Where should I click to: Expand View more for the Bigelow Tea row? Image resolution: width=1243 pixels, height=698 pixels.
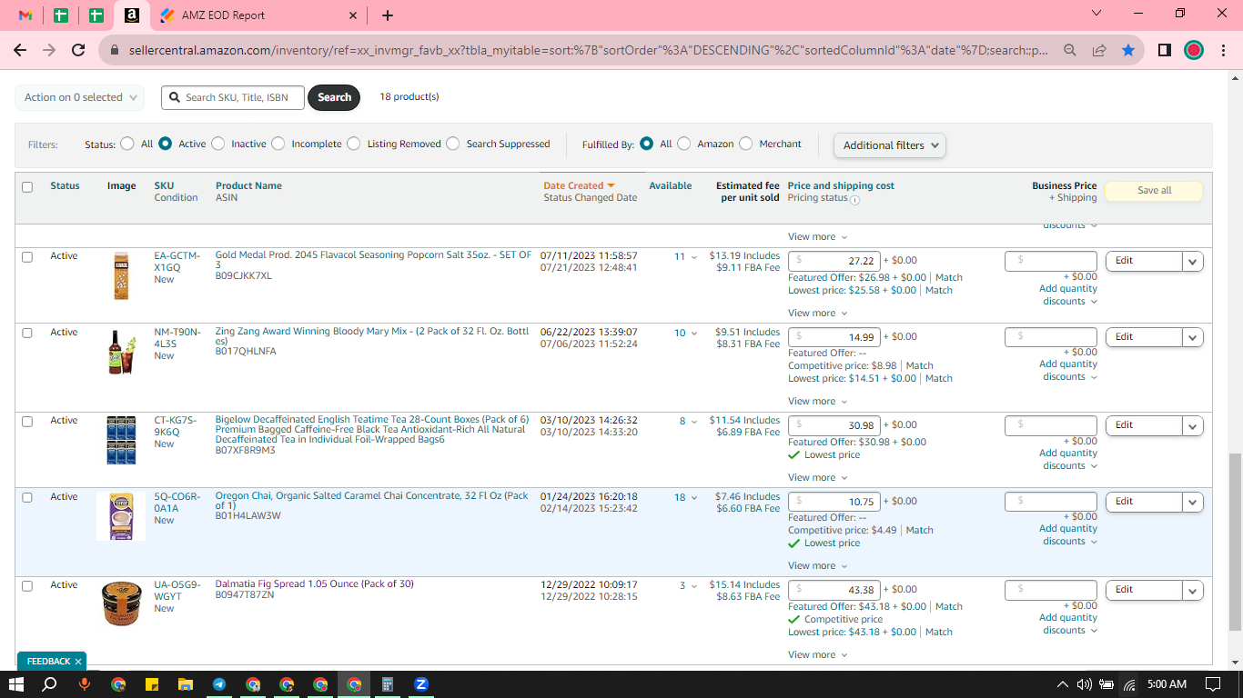tap(817, 477)
